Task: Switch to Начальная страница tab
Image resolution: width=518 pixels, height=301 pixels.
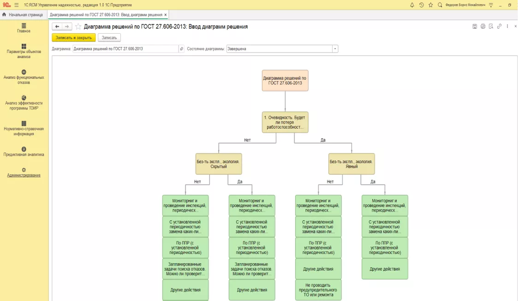Action: coord(23,15)
